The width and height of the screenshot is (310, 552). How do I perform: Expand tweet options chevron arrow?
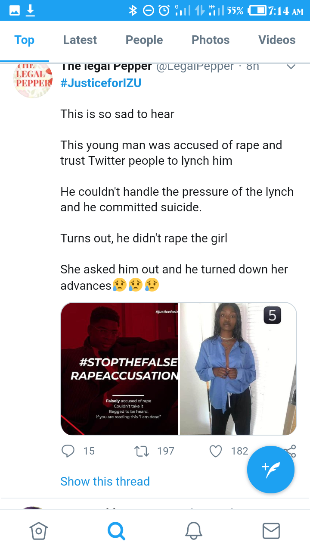[x=291, y=67]
